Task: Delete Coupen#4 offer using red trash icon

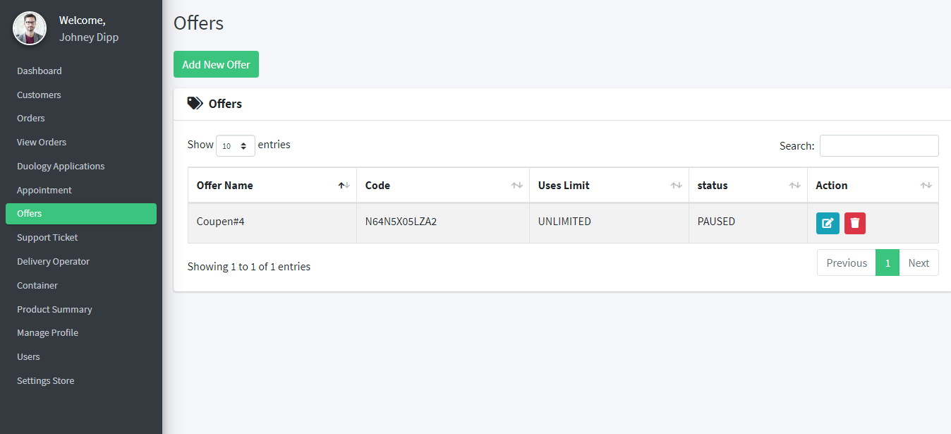Action: point(855,223)
